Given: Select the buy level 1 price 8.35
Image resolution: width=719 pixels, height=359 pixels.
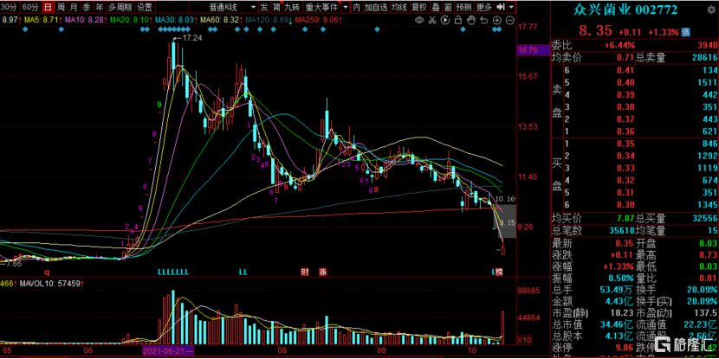Looking at the screenshot, I should point(625,144).
